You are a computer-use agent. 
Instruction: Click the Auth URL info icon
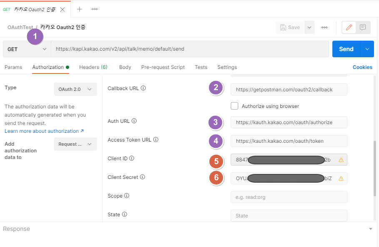point(134,121)
